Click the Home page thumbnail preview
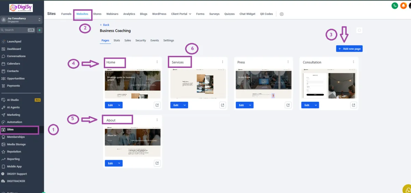Screen dimensions: 411x193 [x=133, y=84]
